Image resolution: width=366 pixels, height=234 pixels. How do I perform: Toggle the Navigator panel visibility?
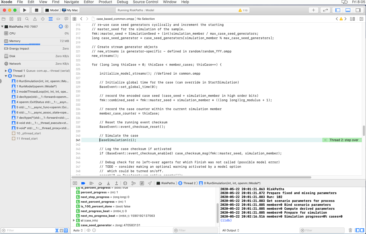click(x=338, y=10)
